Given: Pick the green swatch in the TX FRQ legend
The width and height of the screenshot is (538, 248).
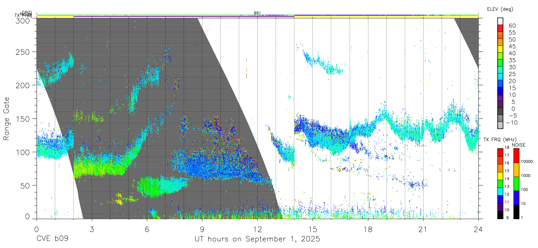Looking at the screenshot, I should [x=500, y=183].
